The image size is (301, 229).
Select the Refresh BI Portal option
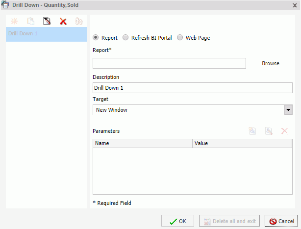click(125, 37)
